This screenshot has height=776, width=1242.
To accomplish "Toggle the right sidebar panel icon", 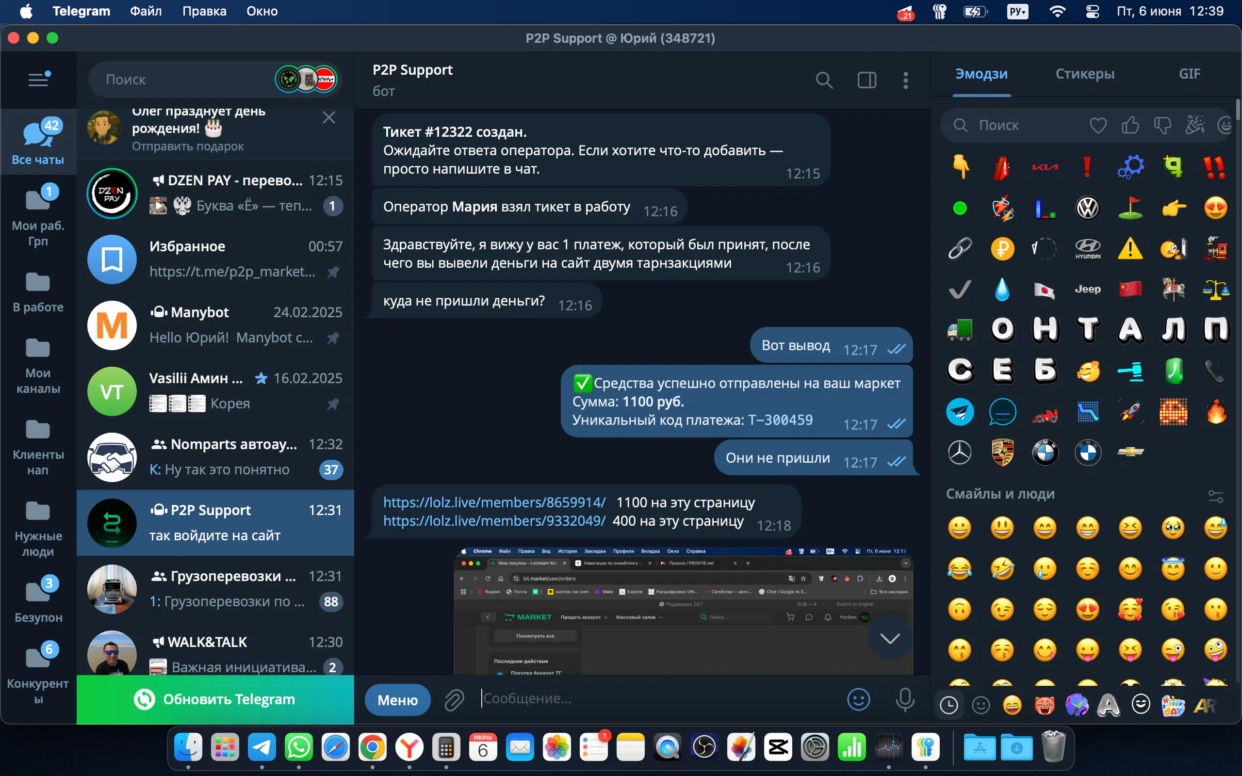I will [867, 80].
